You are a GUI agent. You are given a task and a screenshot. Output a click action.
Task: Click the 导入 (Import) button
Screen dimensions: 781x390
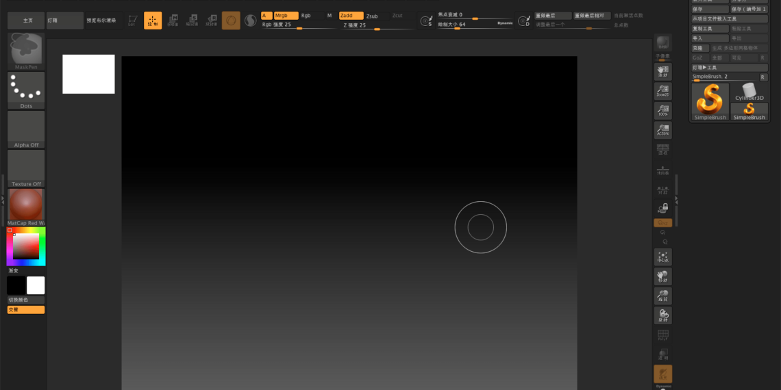(x=709, y=38)
